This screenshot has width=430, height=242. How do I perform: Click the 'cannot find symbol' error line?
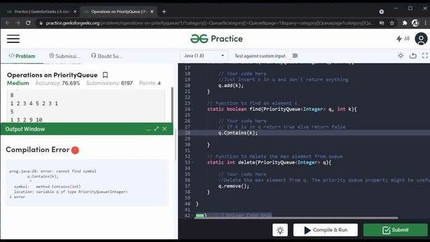point(52,171)
